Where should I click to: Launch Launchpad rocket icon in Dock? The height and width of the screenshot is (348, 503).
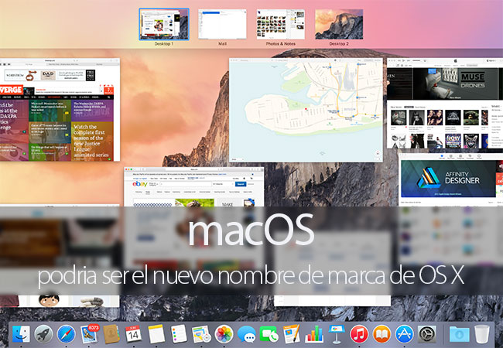tap(43, 334)
